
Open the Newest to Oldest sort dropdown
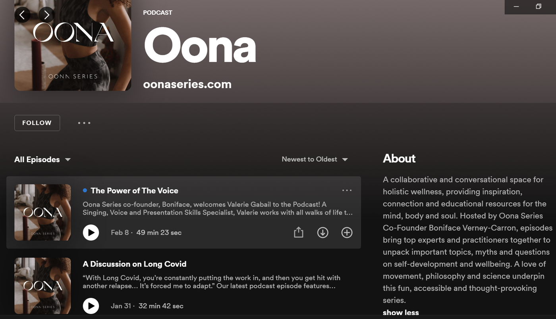(x=315, y=159)
